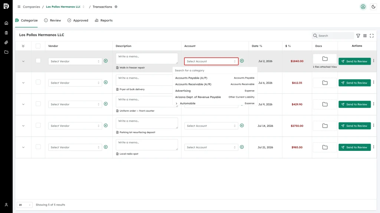Switch to the Reports tab

coord(104,21)
